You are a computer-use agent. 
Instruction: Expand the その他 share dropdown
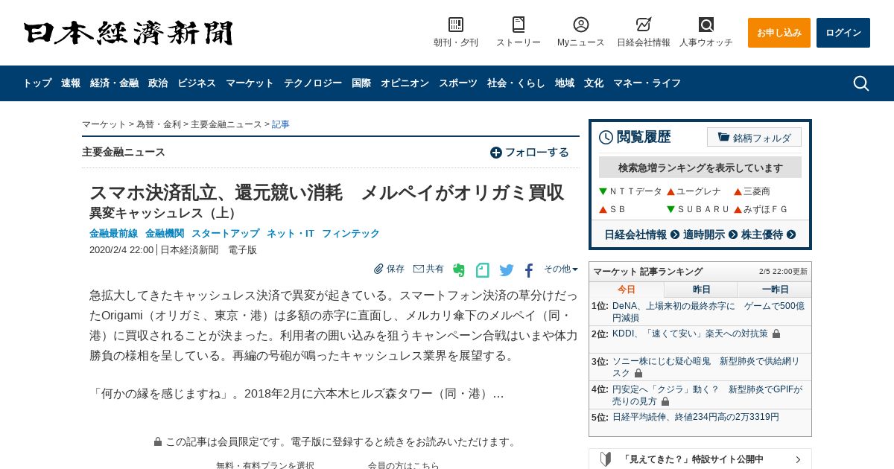point(561,269)
